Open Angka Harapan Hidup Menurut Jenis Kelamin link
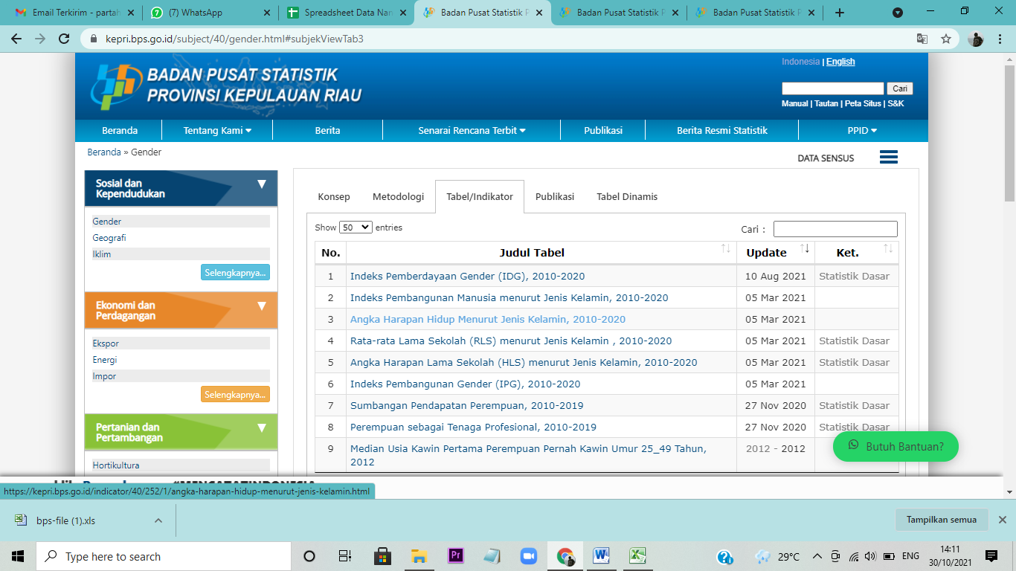This screenshot has width=1016, height=571. click(488, 319)
